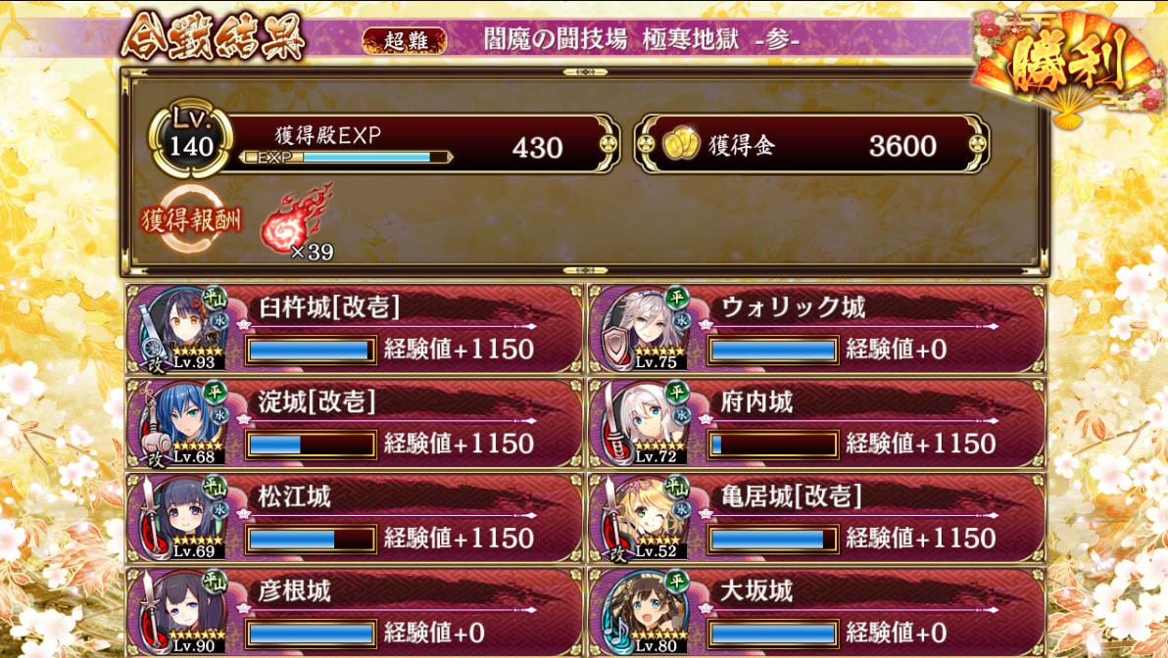Viewport: 1168px width, 658px height.
Task: Click the Lv. 140 player level badge
Action: 191,140
